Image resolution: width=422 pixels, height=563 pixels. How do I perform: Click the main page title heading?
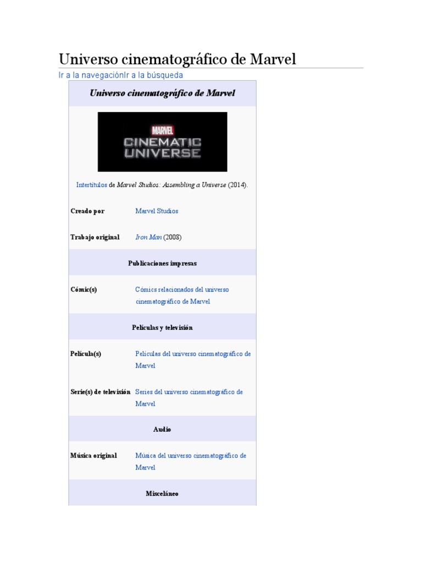(177, 59)
